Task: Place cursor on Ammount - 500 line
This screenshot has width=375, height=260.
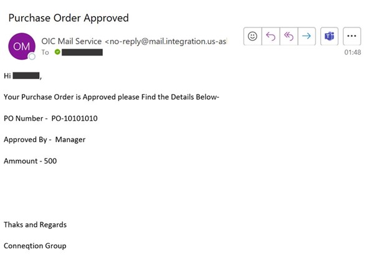Action: click(x=30, y=161)
